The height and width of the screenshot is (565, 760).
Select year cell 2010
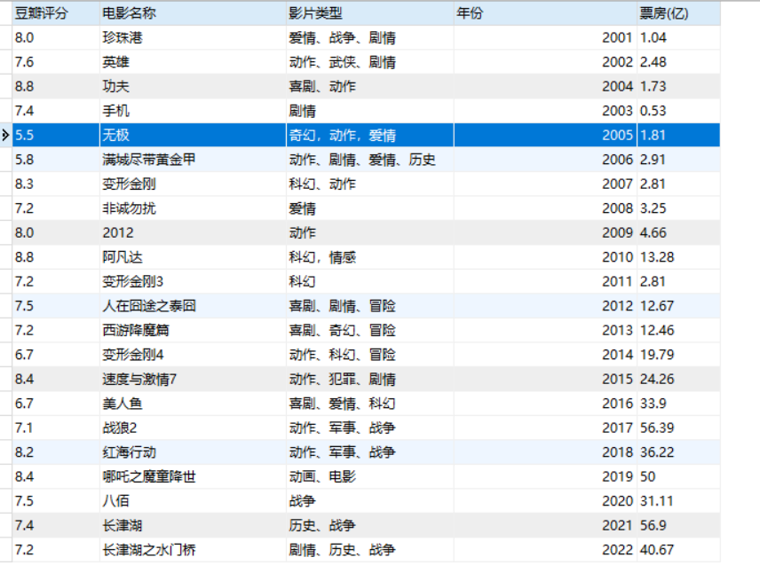point(545,257)
